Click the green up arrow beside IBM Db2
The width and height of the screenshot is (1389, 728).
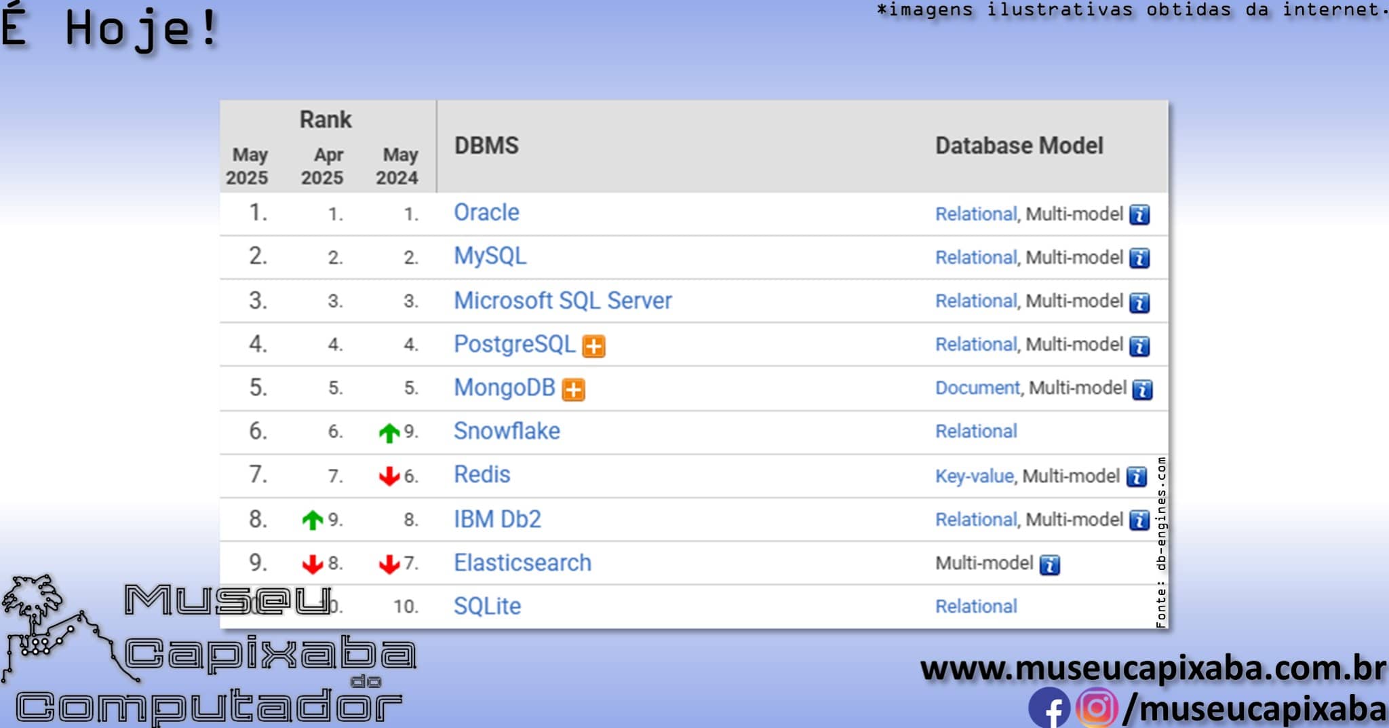tap(312, 519)
